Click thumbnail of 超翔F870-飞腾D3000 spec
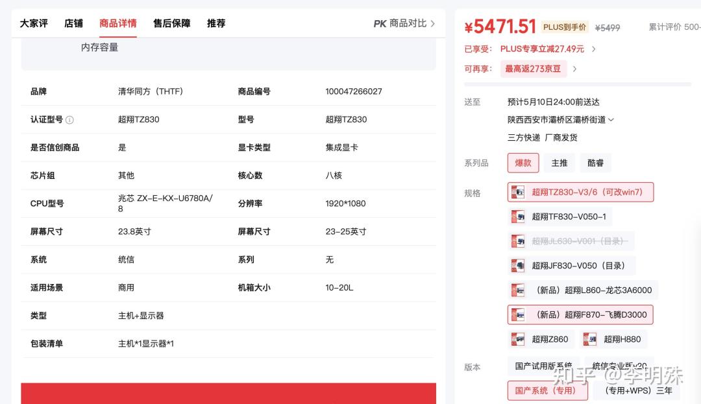This screenshot has width=701, height=404. point(518,315)
